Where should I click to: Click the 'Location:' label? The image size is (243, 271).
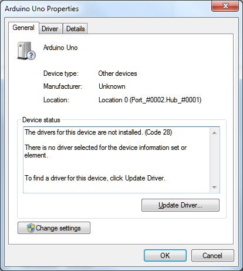coord(56,100)
